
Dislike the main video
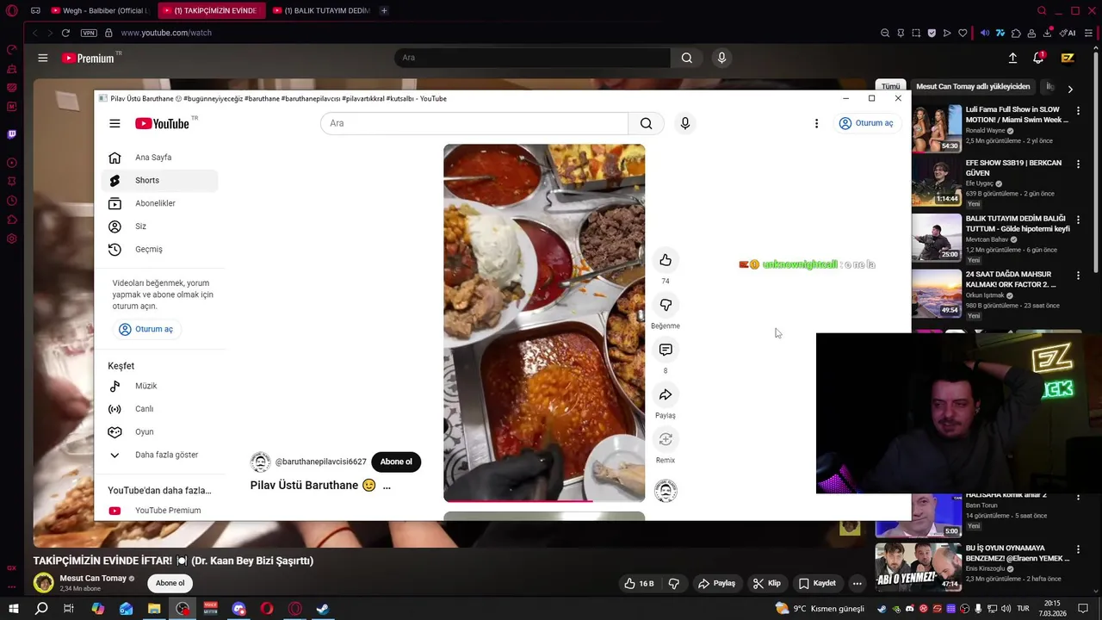click(x=674, y=583)
